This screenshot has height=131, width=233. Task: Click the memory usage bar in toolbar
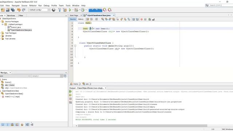pos(95,10)
